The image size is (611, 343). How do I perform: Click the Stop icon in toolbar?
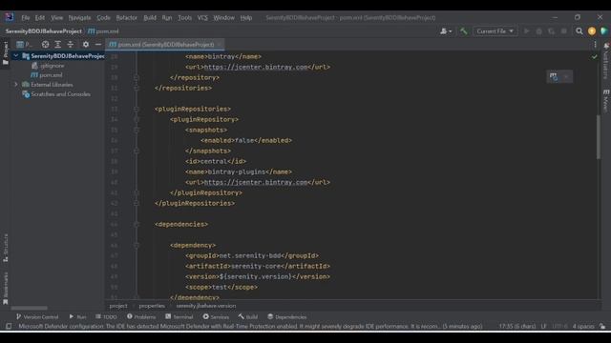(x=564, y=31)
